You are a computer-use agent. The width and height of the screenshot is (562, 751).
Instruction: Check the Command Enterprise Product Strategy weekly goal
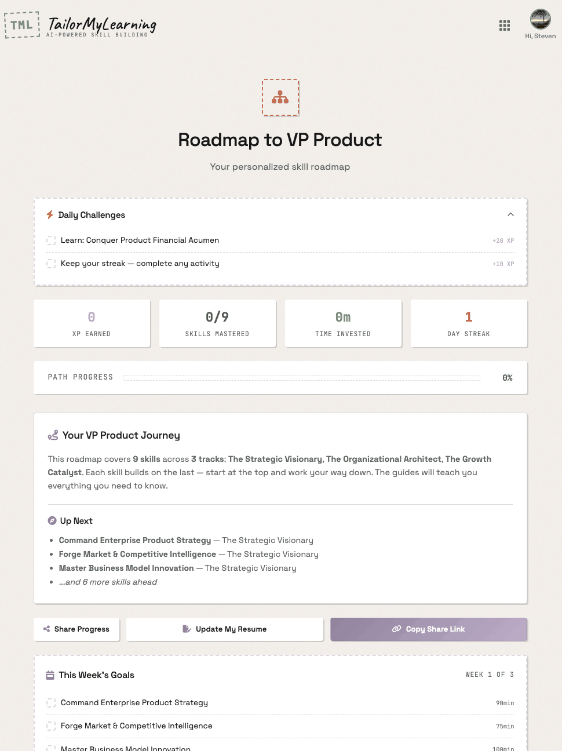click(51, 702)
